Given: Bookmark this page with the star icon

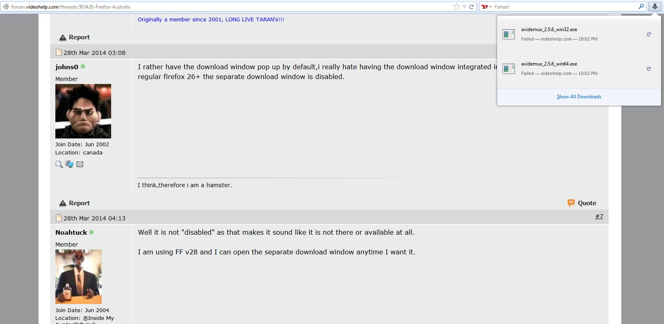Looking at the screenshot, I should (x=456, y=7).
